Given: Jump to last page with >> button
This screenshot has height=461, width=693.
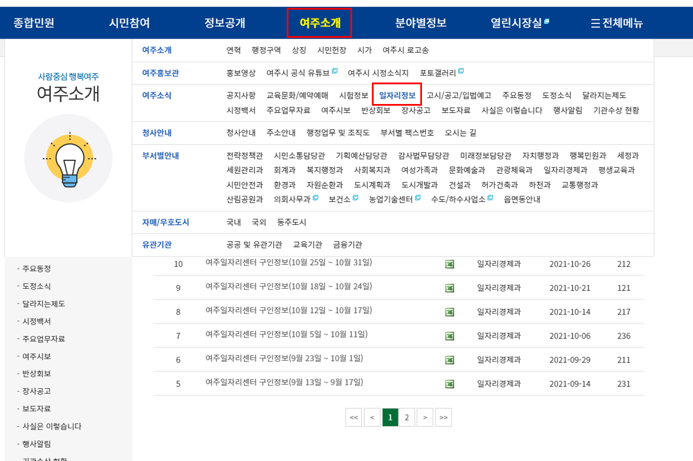Looking at the screenshot, I should click(443, 417).
